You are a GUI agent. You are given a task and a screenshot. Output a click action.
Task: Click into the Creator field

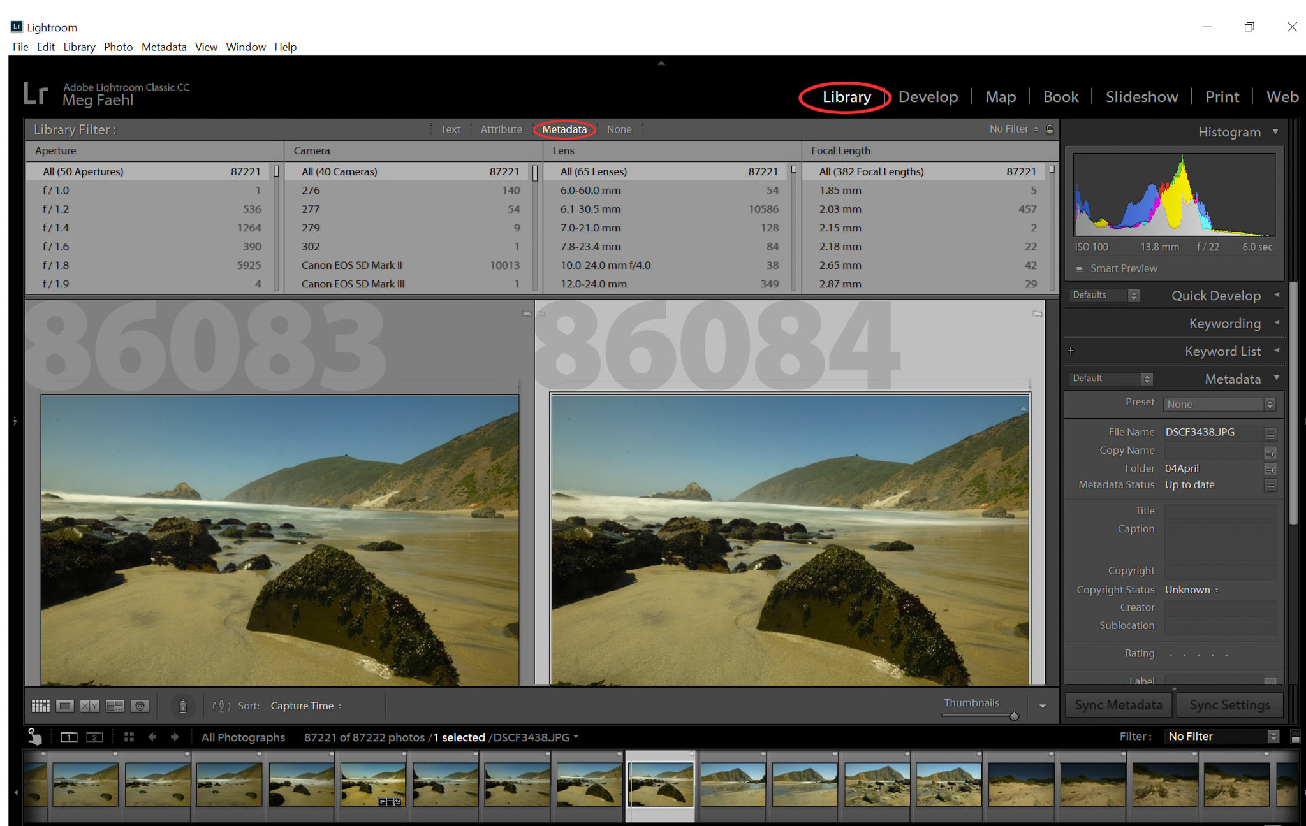(x=1221, y=608)
